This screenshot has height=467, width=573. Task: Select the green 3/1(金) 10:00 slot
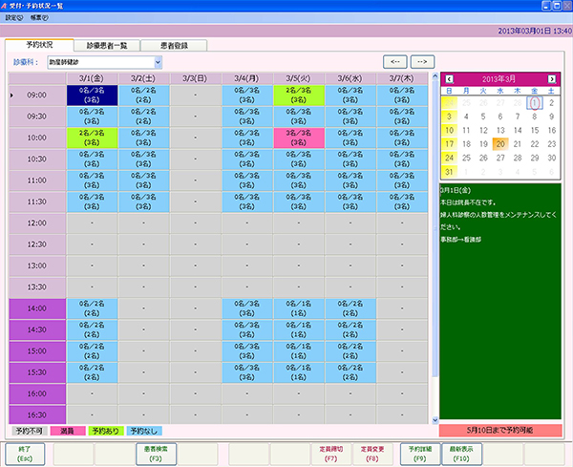click(x=92, y=138)
